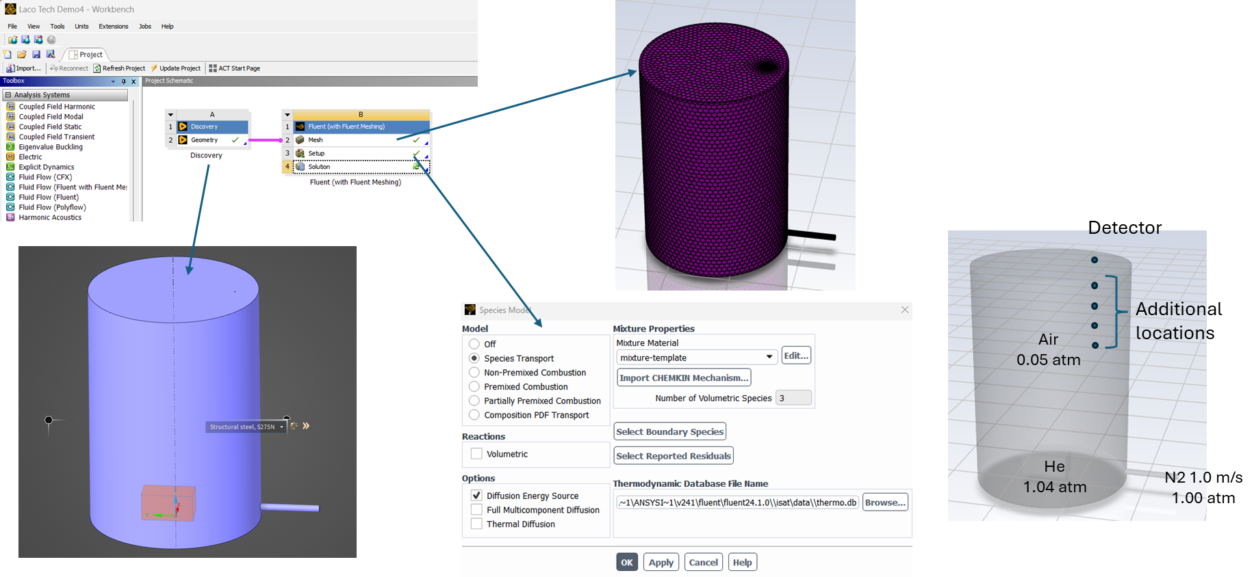Screen dimensions: 1254x577
Task: Click inside Thermodynamic Database File Name field
Action: (737, 502)
